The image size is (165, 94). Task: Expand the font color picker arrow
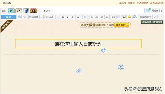(x=81, y=17)
